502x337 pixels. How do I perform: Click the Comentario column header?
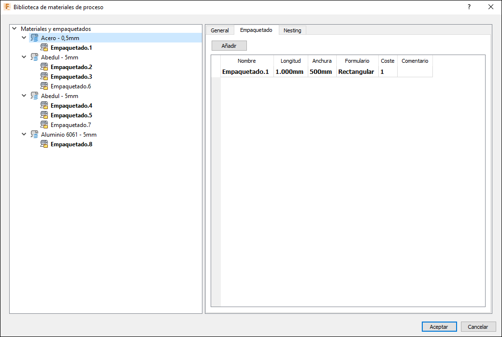(415, 61)
